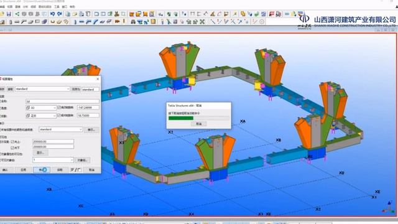Click the Get button in the view properties dialog
This screenshot has height=224, width=398.
coord(60,170)
